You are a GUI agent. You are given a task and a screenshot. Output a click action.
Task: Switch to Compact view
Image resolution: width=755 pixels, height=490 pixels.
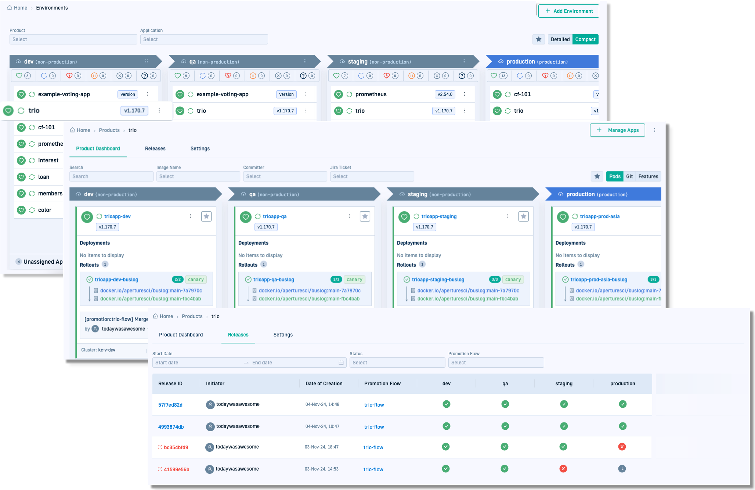pos(585,39)
